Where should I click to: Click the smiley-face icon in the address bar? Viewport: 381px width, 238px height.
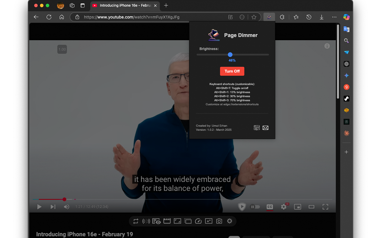pos(242,17)
